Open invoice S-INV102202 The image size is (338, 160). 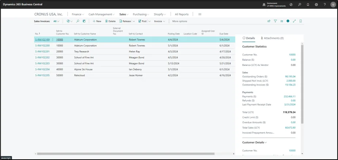(42, 58)
